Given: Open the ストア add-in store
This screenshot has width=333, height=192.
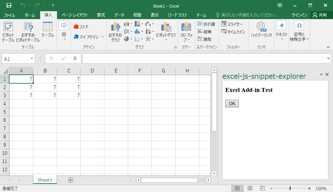Looking at the screenshot, I should (81, 27).
